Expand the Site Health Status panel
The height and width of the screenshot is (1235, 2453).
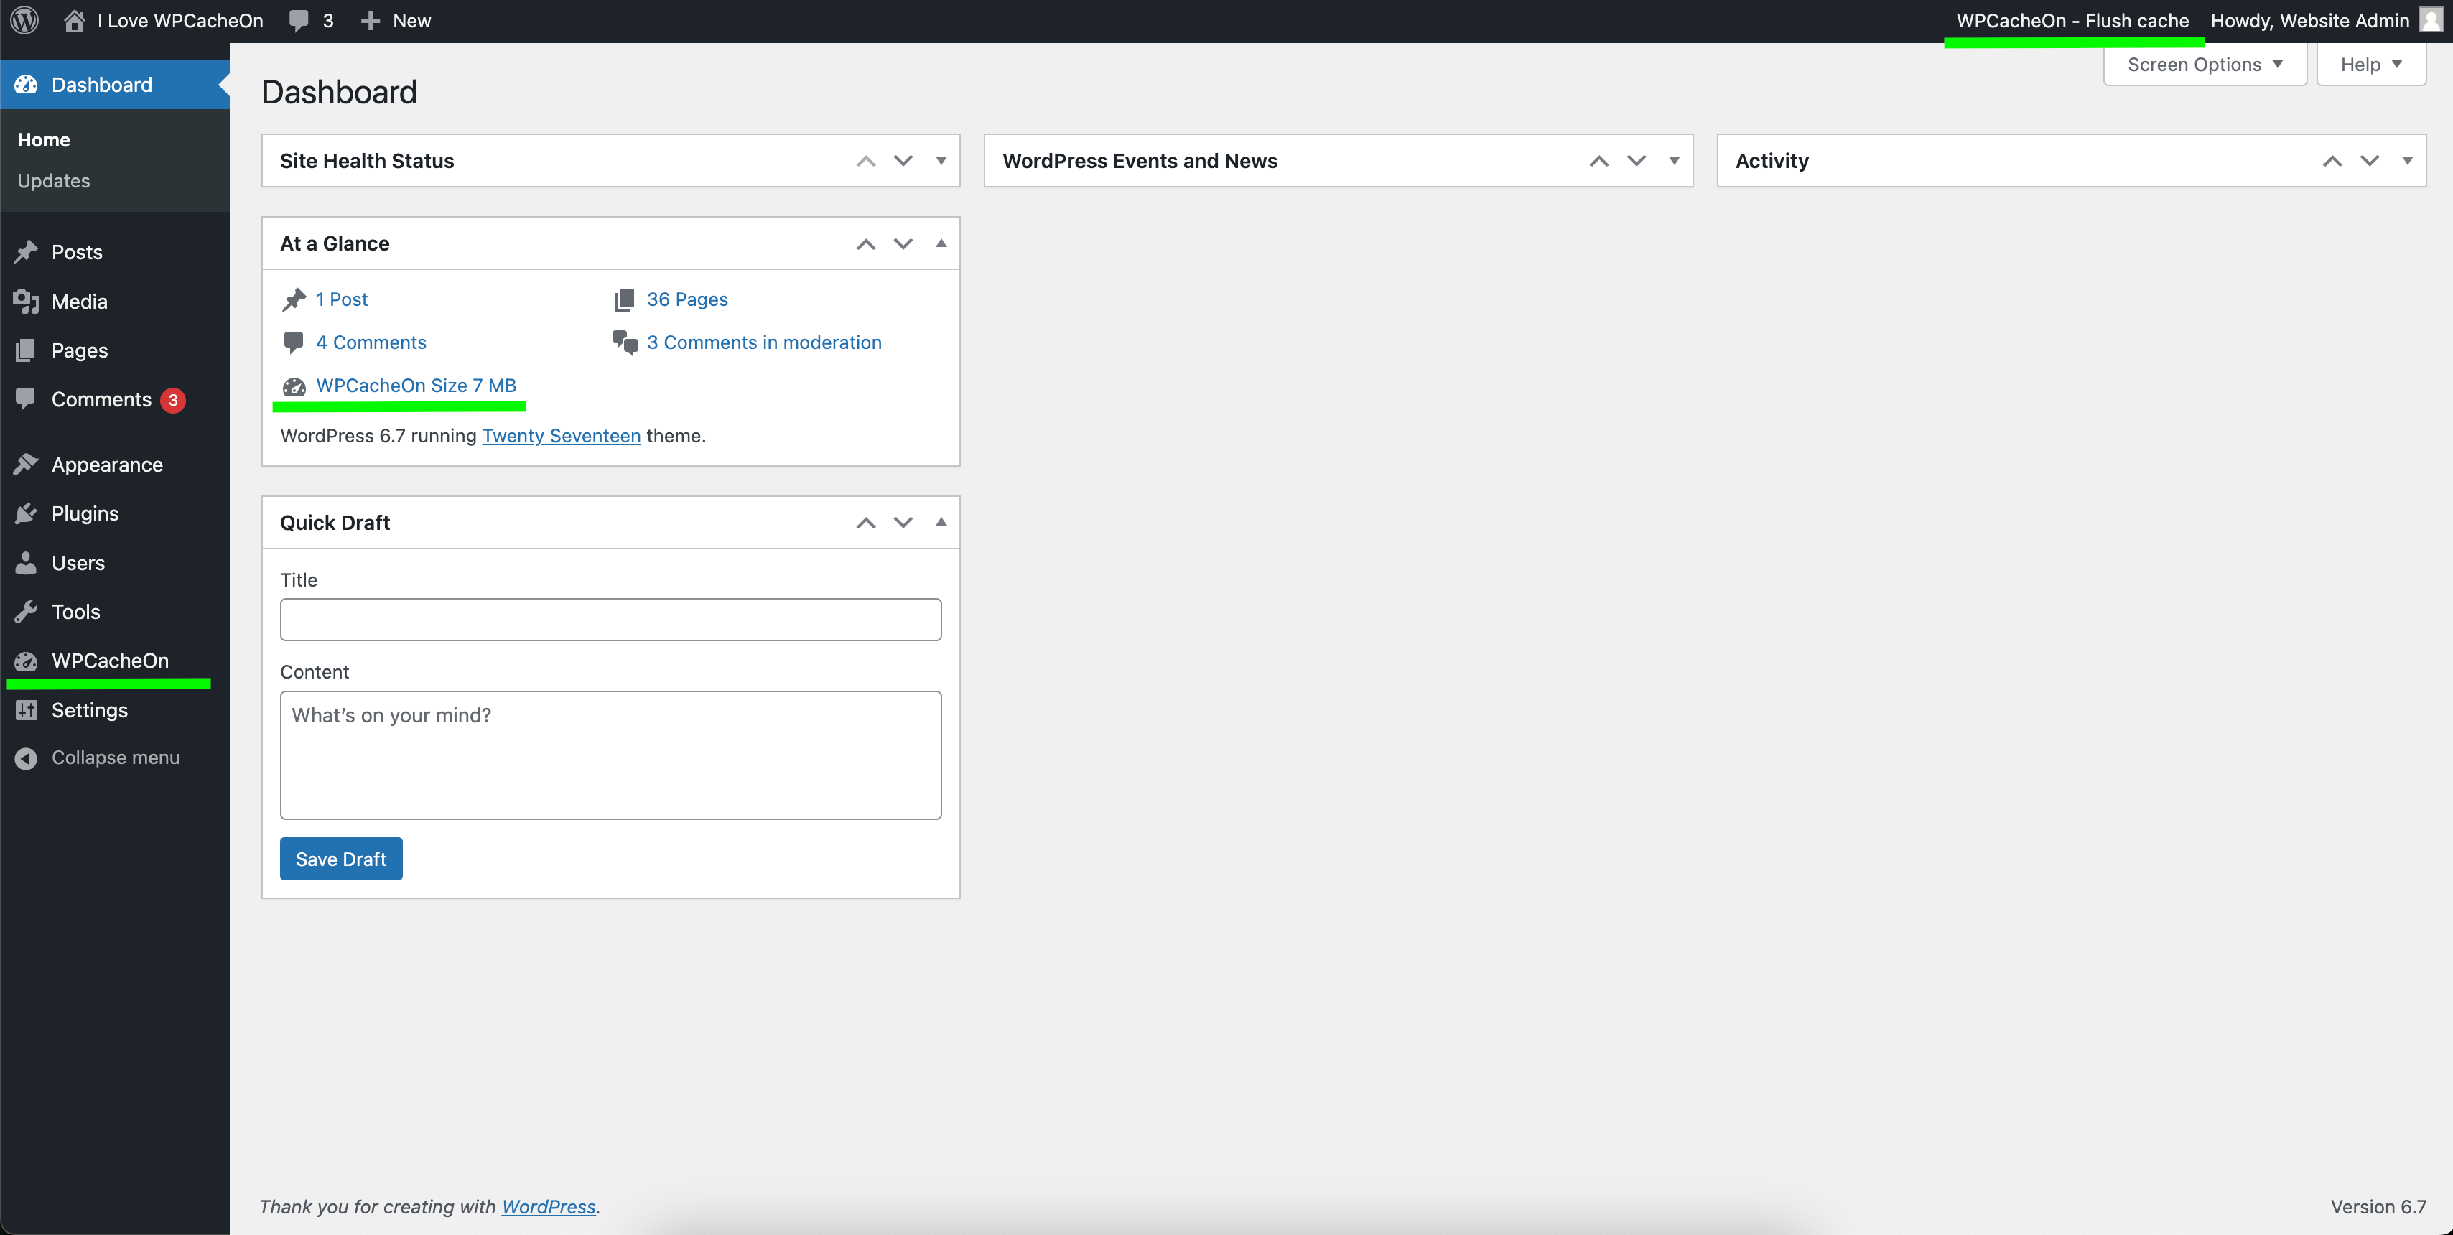[x=941, y=161]
